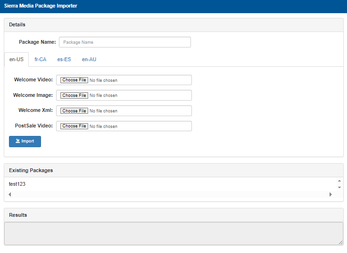Screen dimensions: 347x253
Task: Choose File for Welcome Image
Action: click(x=74, y=95)
